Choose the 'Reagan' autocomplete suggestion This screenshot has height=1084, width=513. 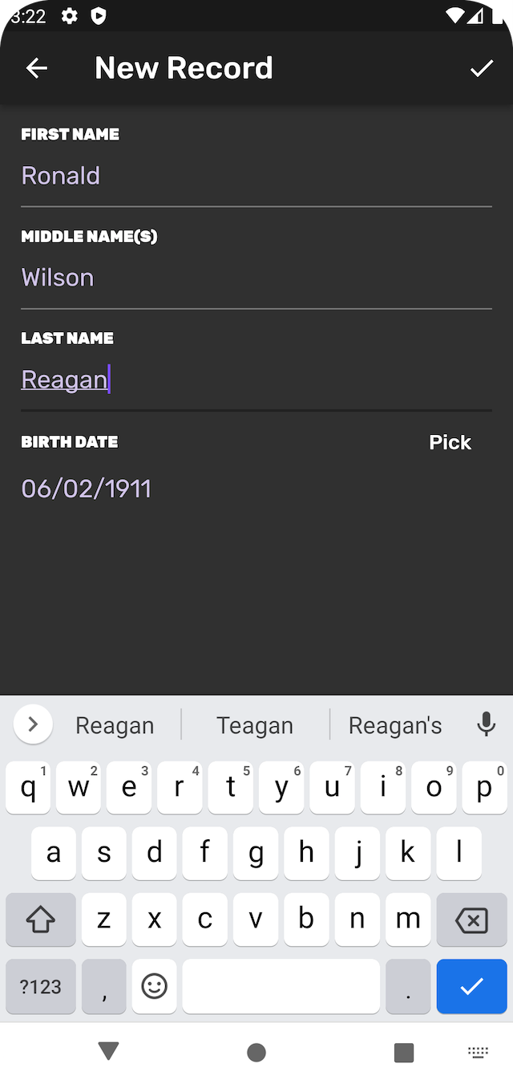(115, 724)
